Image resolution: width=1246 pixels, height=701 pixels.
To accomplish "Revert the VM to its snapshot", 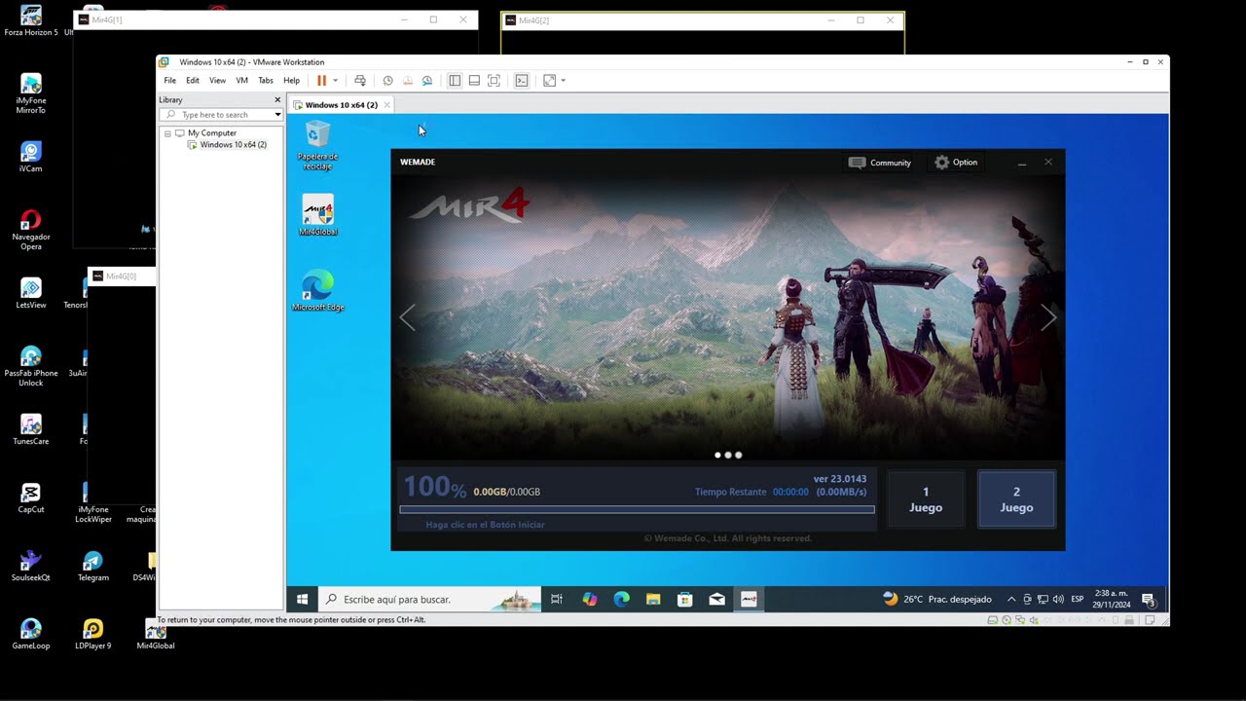I will pos(408,81).
